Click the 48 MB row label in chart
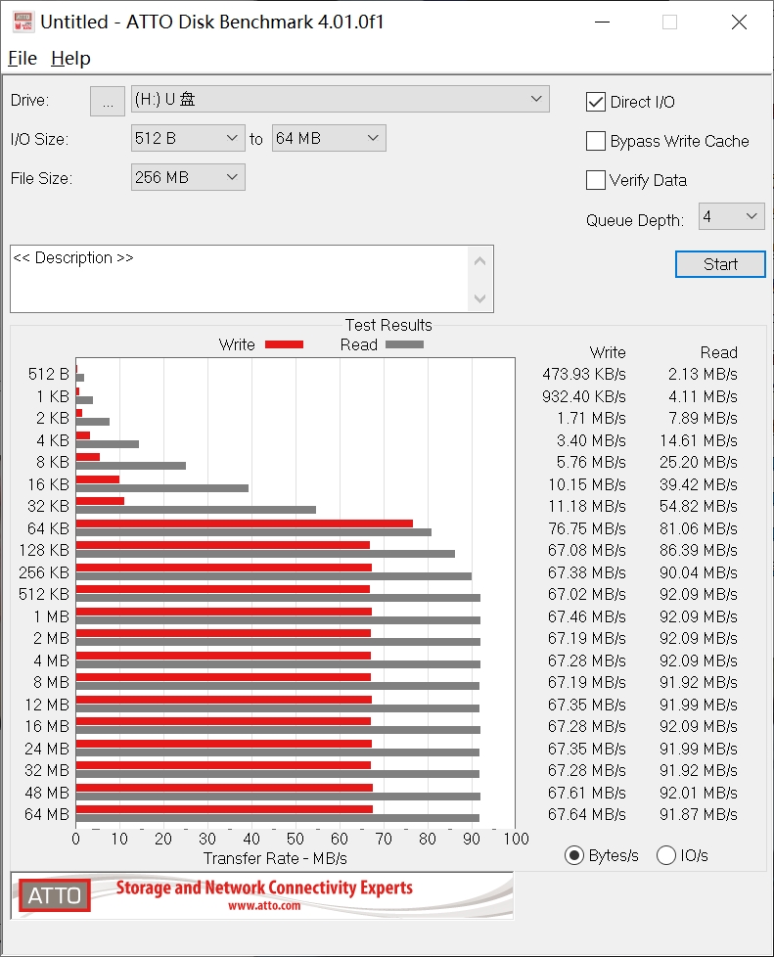The height and width of the screenshot is (957, 774). (x=47, y=793)
